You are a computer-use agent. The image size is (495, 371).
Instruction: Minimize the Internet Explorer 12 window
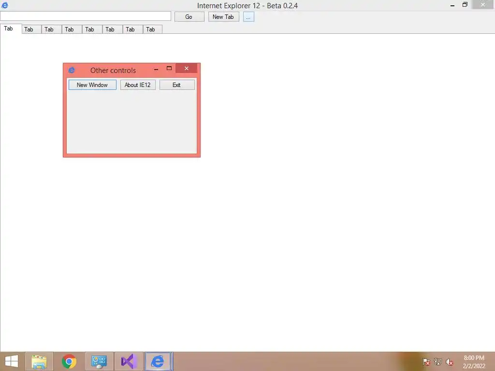[x=452, y=5]
